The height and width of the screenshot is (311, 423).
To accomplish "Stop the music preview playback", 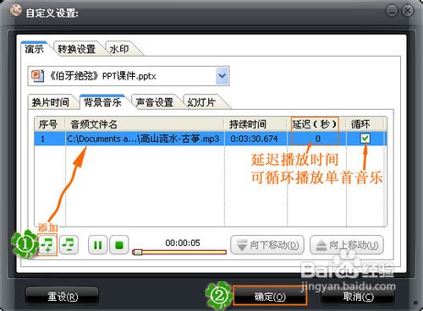I will (119, 245).
